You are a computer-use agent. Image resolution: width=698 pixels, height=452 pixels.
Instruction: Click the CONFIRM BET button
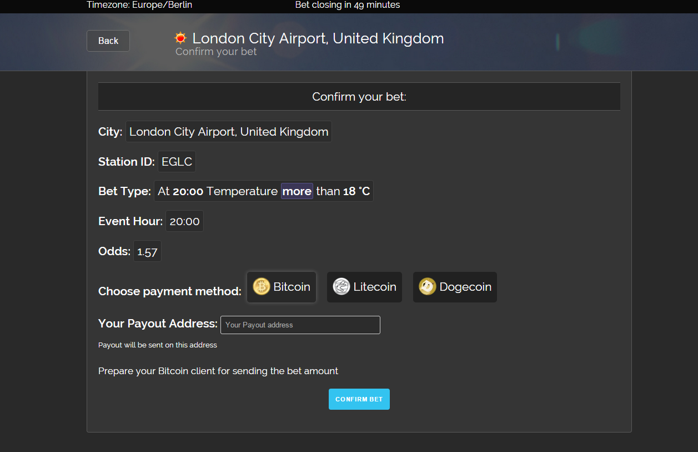tap(359, 399)
